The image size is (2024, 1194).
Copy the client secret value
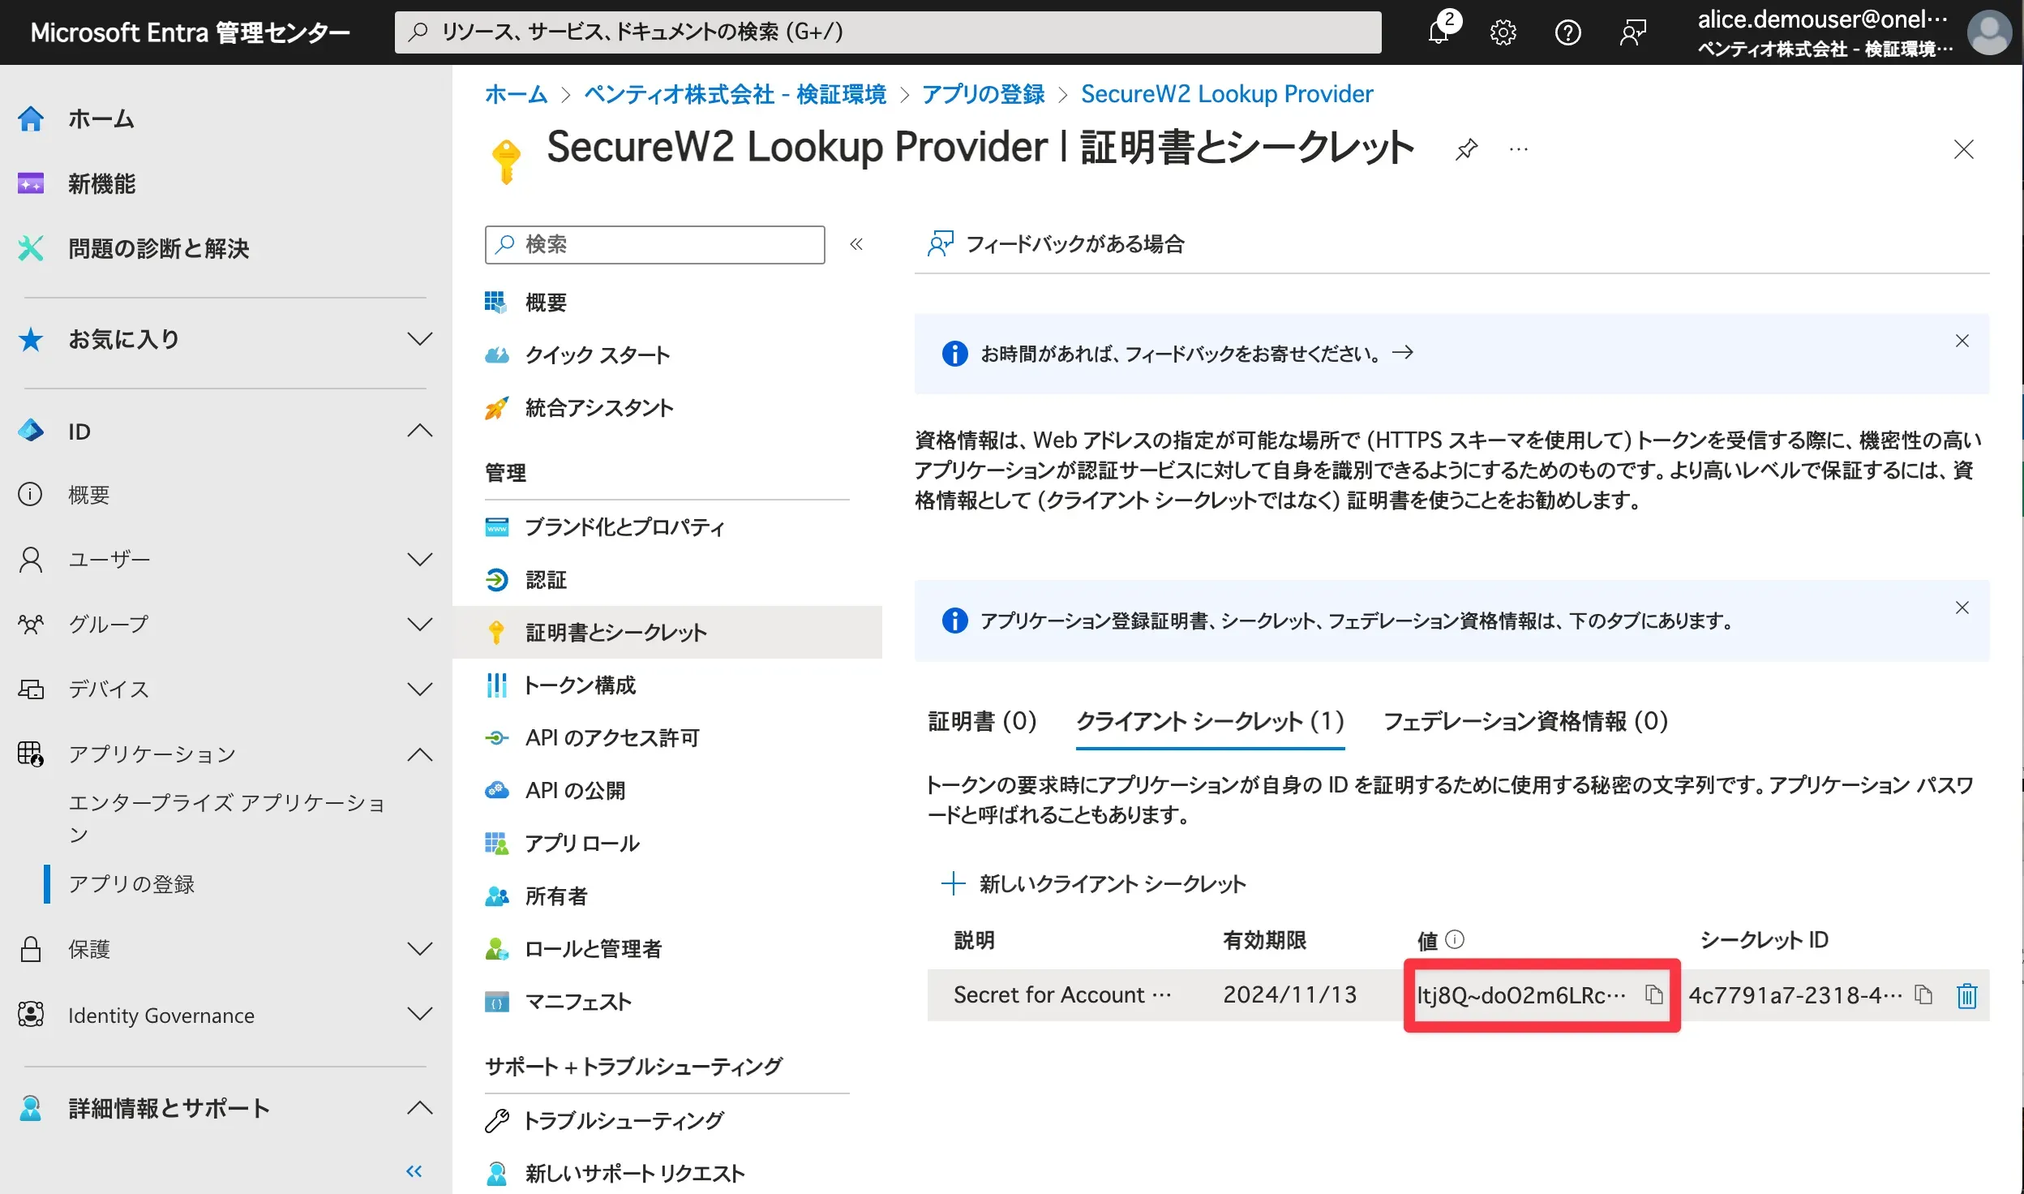pos(1653,994)
